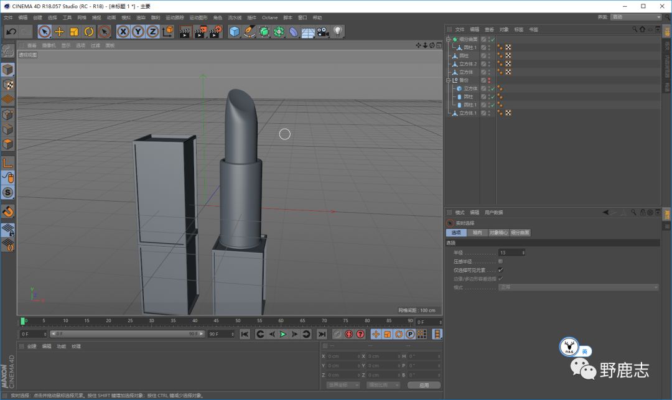Select the Spline Pen tool icon
The height and width of the screenshot is (400, 672).
pyautogui.click(x=250, y=32)
